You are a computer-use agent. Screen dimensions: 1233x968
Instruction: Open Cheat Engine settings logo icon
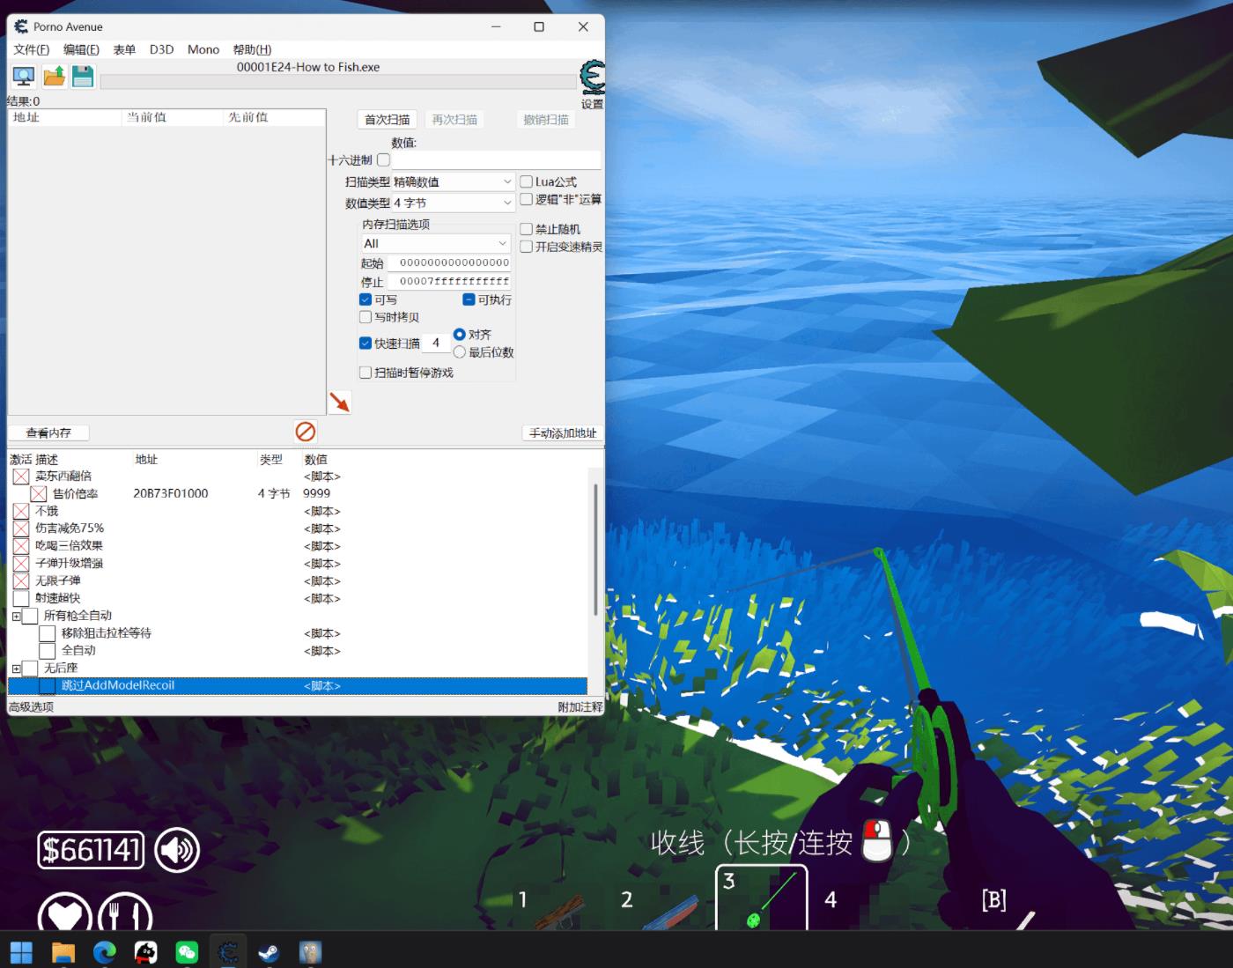point(593,77)
